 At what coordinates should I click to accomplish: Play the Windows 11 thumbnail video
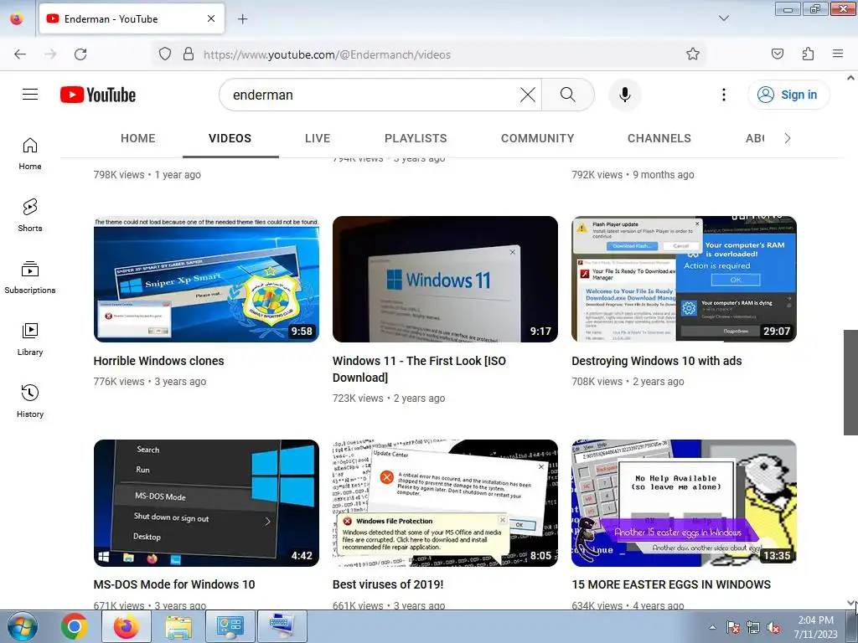(446, 279)
